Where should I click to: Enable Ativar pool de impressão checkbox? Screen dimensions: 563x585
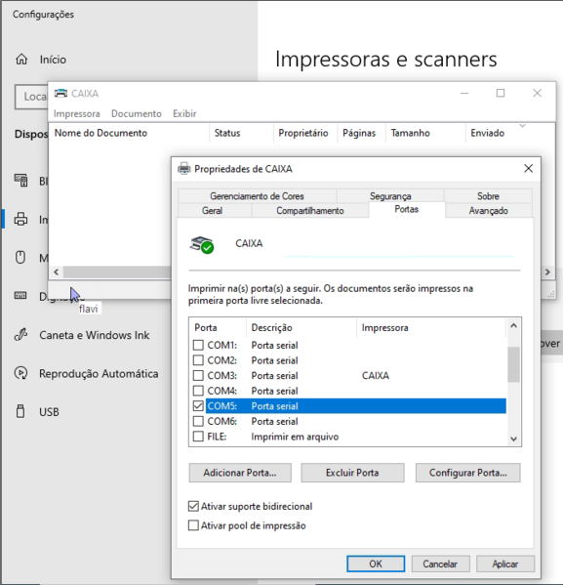(x=193, y=525)
